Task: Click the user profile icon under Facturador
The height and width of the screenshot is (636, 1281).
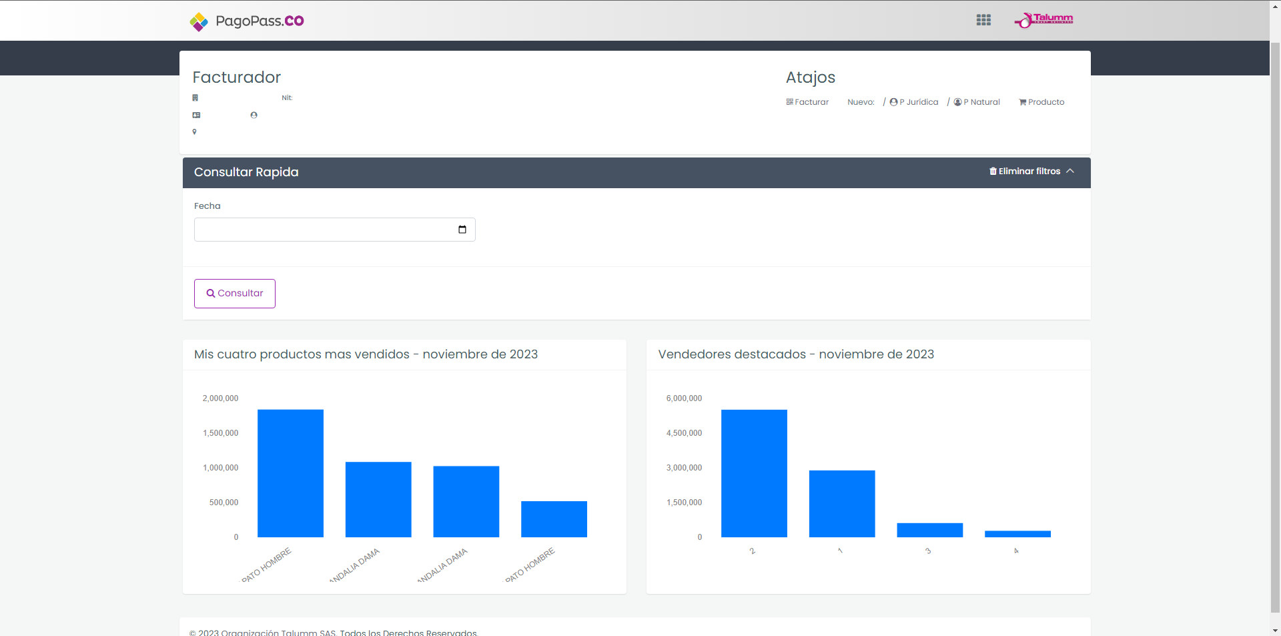Action: click(254, 115)
